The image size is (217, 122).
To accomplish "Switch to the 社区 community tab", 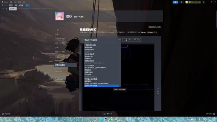I will 21,5.
